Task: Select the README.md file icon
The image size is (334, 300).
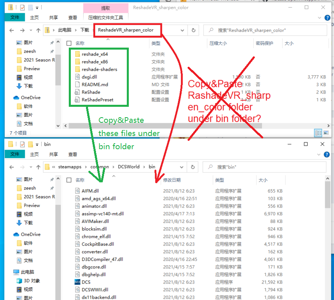Action: 78,84
